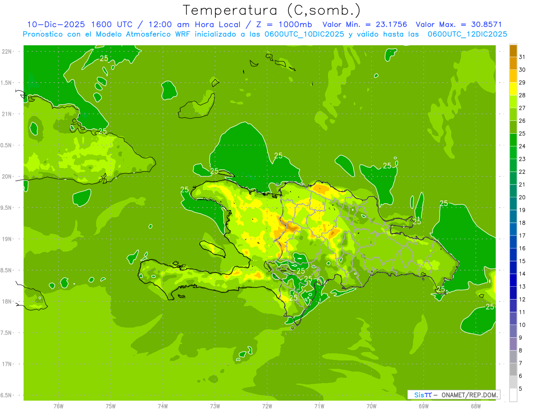Click the color swatch between 27 and 28
The height and width of the screenshot is (412, 534).
513,102
